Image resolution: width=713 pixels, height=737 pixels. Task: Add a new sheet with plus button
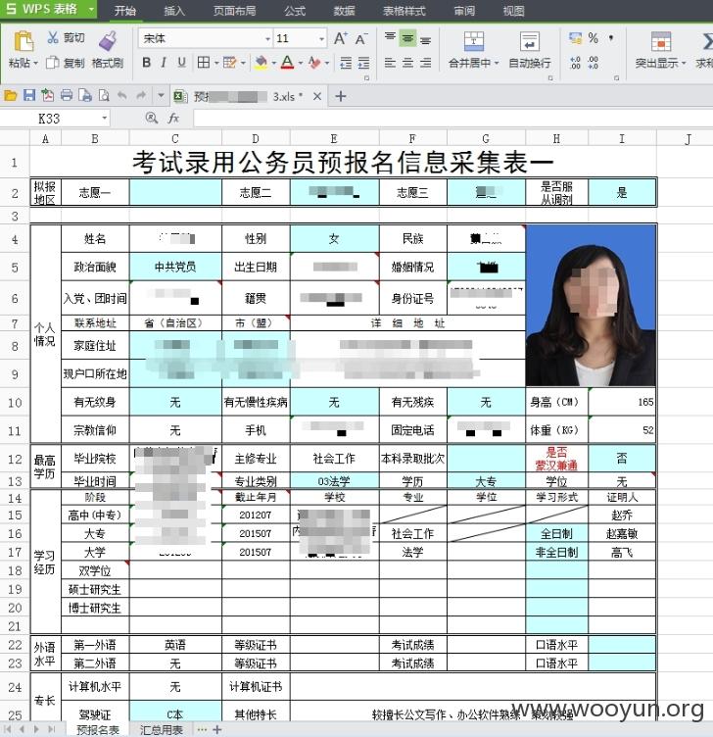tap(217, 729)
